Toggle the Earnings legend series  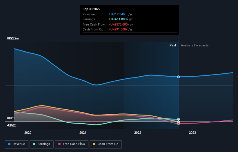click(41, 144)
